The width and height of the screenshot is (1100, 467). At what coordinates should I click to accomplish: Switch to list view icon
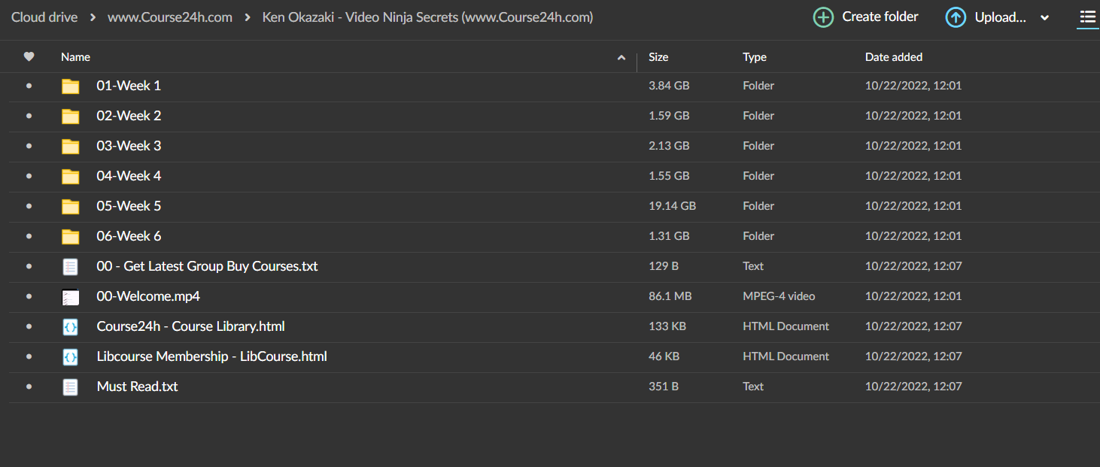click(1087, 17)
